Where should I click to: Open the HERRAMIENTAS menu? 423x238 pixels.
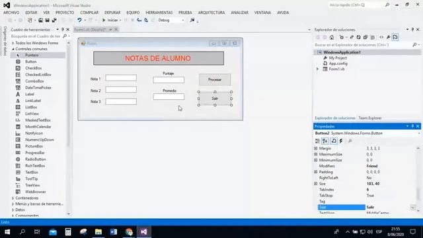point(159,13)
